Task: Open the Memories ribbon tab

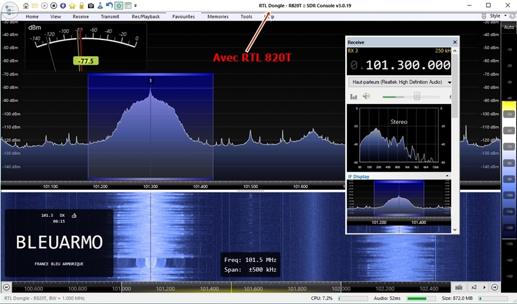Action: coord(218,17)
